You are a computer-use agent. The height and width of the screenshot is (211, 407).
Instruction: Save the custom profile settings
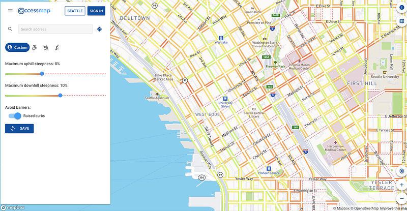click(x=19, y=129)
